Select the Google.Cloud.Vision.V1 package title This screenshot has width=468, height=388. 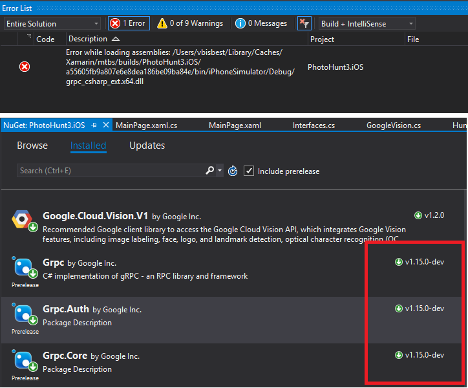(x=95, y=216)
